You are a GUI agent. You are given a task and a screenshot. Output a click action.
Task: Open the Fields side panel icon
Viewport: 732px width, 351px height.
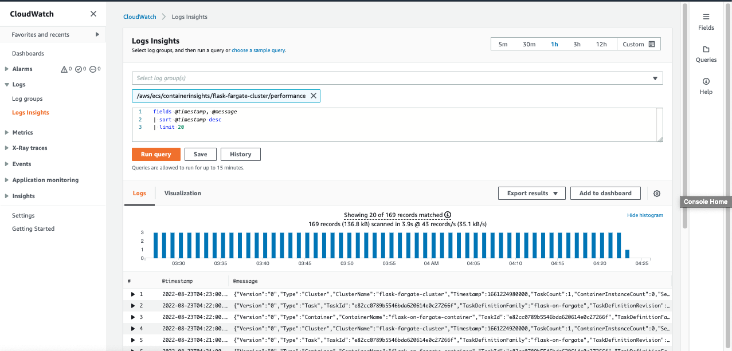pyautogui.click(x=706, y=17)
